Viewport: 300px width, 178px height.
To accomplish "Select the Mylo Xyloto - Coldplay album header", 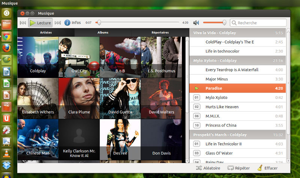I will [238, 60].
